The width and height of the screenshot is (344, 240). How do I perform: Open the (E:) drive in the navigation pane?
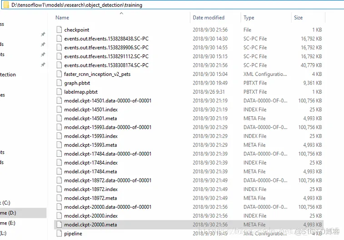coord(8,223)
